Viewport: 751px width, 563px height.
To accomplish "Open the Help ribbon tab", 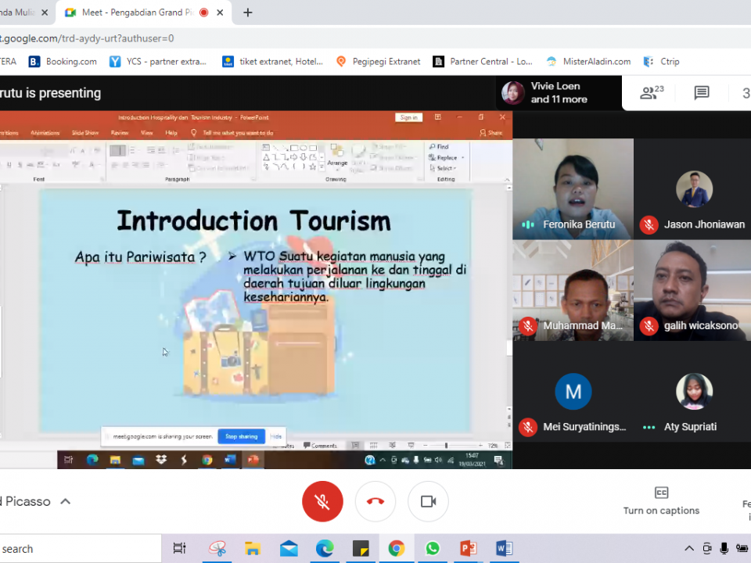I will pos(171,133).
